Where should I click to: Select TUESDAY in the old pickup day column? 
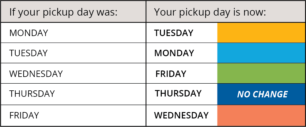28,53
